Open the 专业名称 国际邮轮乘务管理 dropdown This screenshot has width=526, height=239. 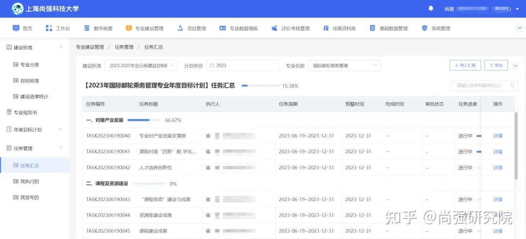tap(344, 65)
